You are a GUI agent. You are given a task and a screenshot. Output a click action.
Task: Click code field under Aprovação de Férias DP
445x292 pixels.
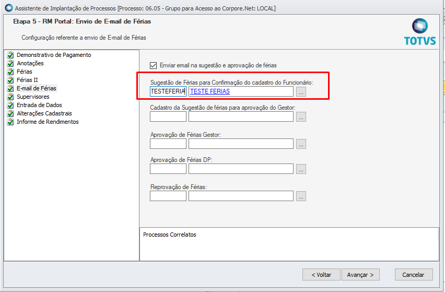[x=168, y=169]
